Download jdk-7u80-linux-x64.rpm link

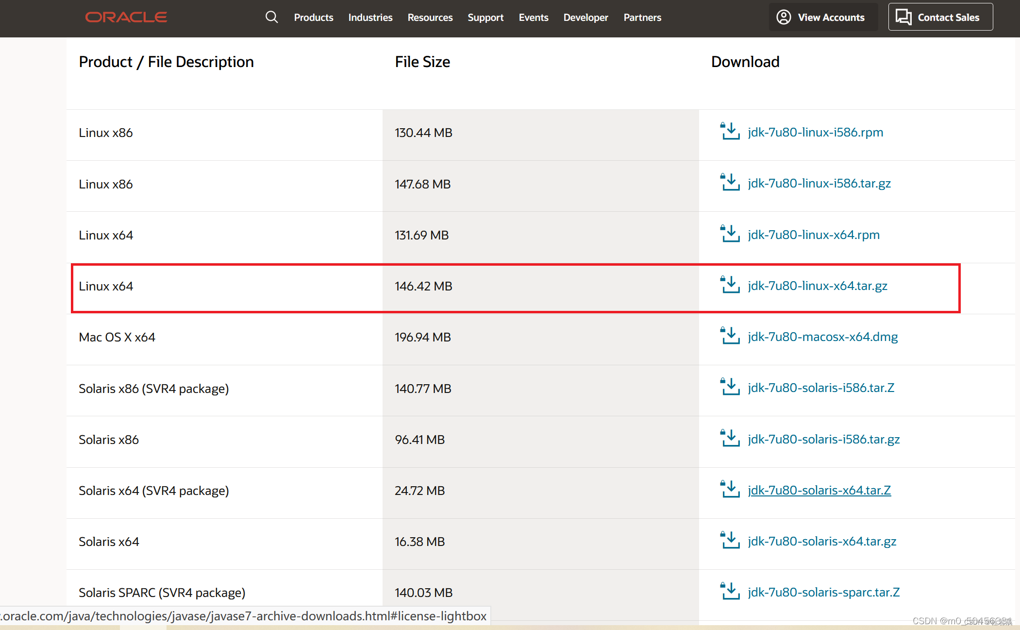point(814,235)
